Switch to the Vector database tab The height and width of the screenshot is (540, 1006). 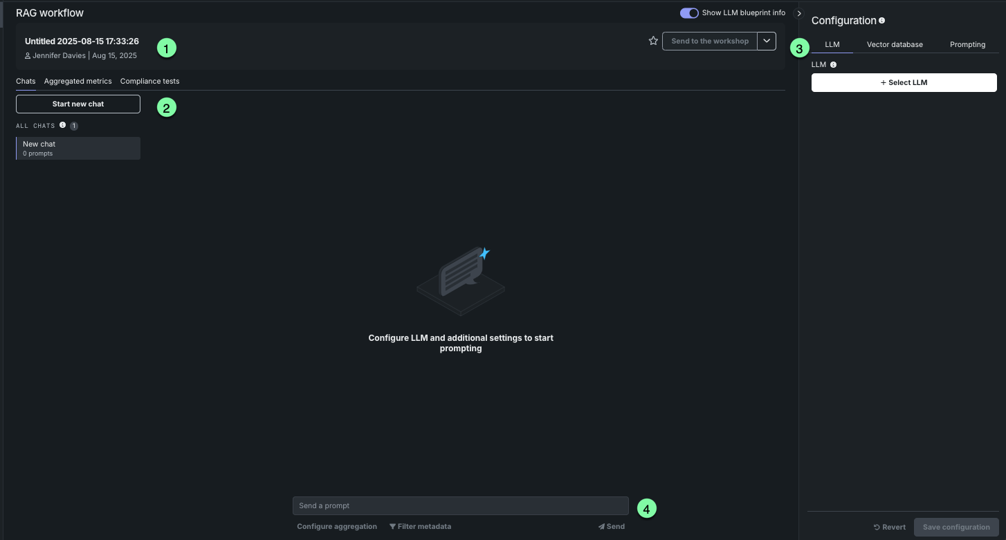pos(895,44)
